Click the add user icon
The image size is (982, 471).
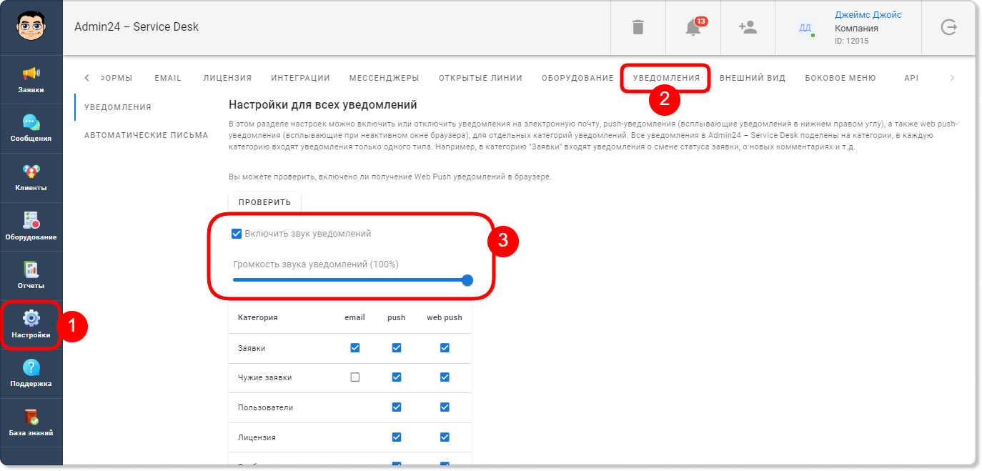click(748, 27)
